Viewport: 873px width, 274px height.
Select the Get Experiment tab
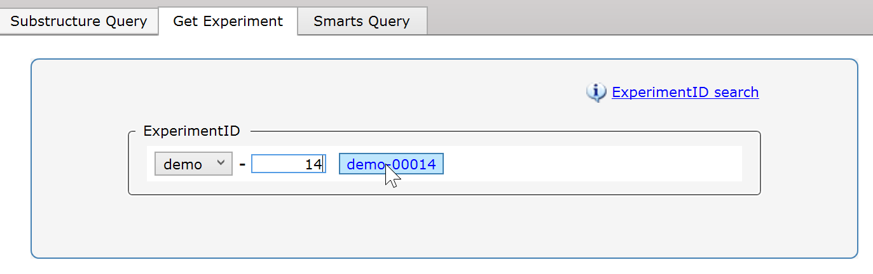tap(228, 22)
